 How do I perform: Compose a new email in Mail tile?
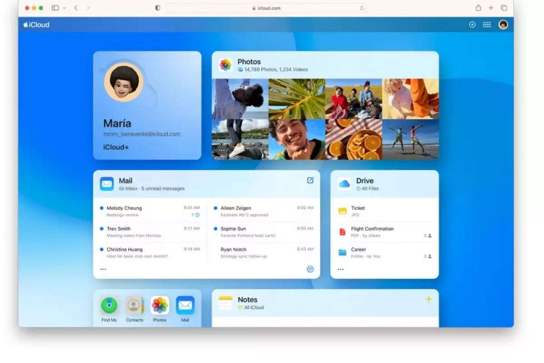[x=310, y=180]
